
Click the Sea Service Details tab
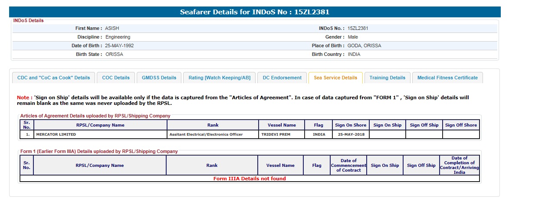[x=335, y=78]
